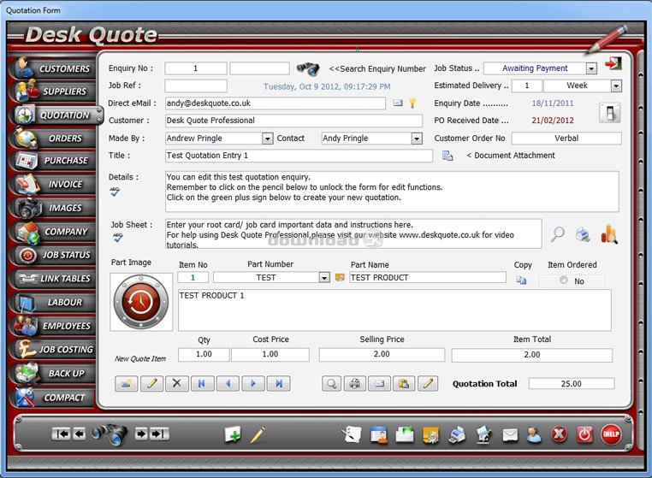The height and width of the screenshot is (478, 652).
Task: Click the Selling Price field
Action: pyautogui.click(x=382, y=354)
